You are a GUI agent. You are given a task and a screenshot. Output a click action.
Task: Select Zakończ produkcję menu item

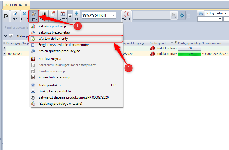pyautogui.click(x=76, y=26)
